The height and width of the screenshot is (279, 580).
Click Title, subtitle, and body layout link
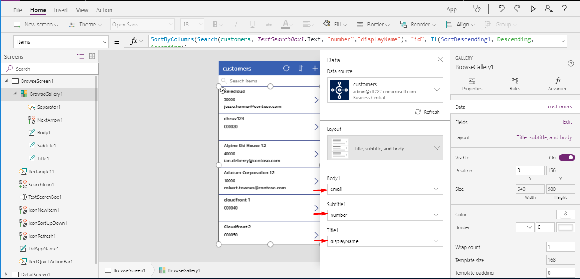(544, 137)
